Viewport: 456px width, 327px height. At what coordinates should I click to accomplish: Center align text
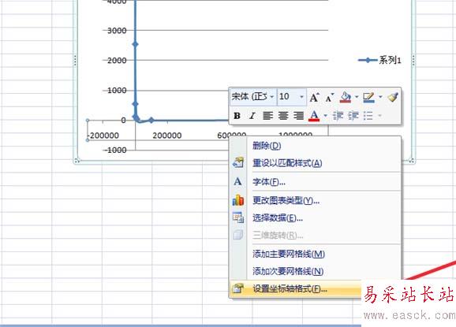[283, 116]
